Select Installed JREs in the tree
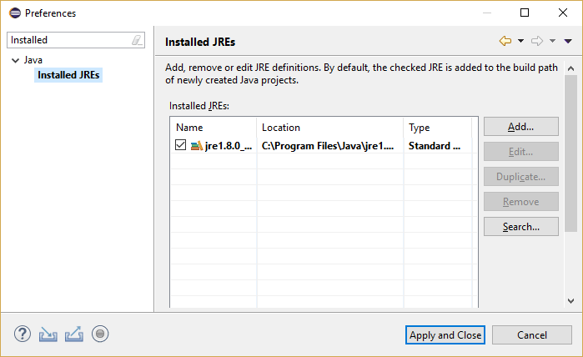Screen dimensions: 583x357 point(68,75)
